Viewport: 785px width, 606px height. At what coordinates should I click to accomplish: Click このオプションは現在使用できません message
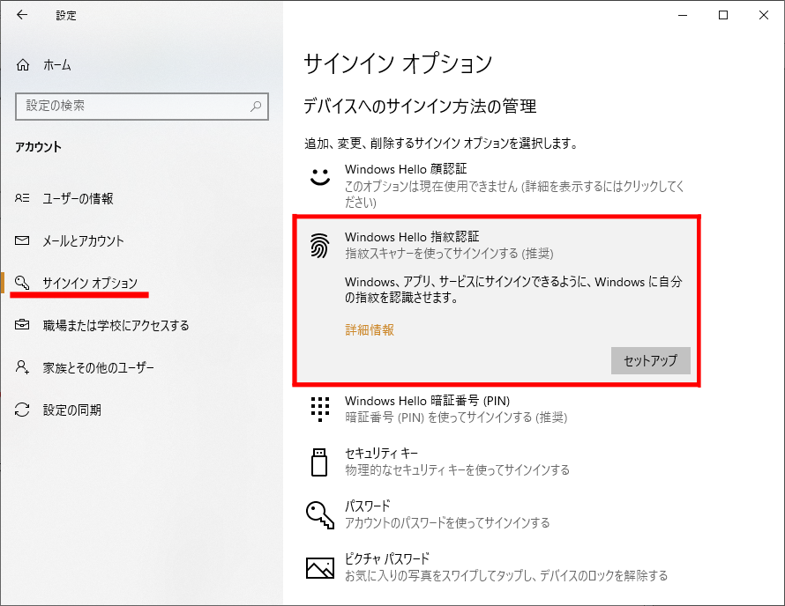click(x=514, y=194)
